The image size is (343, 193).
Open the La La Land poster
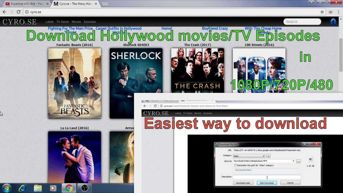(x=74, y=157)
